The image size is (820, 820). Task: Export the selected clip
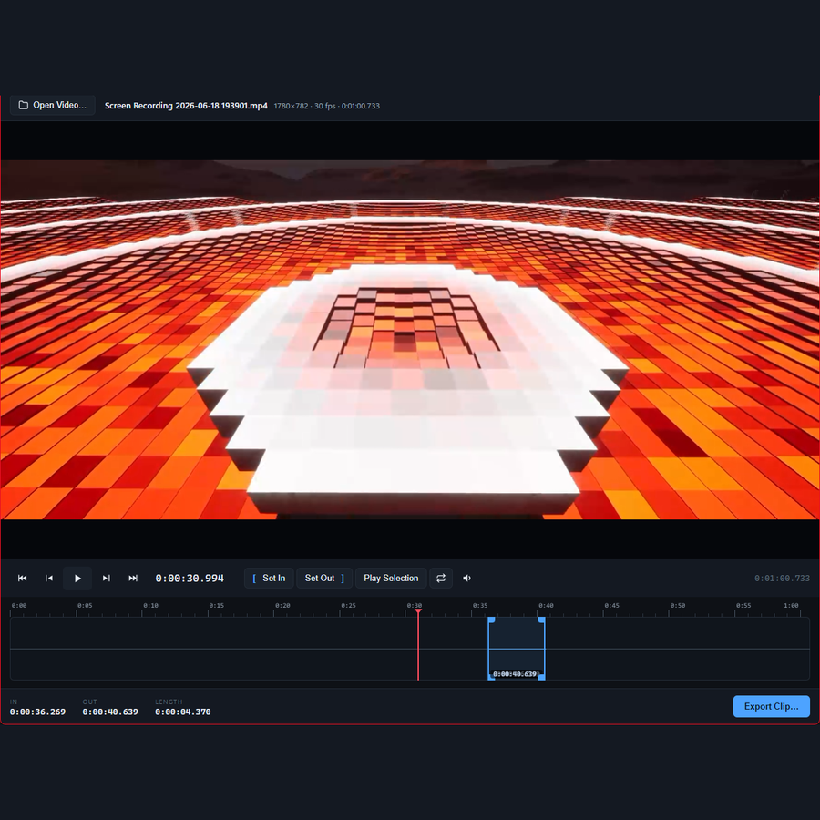pos(772,706)
